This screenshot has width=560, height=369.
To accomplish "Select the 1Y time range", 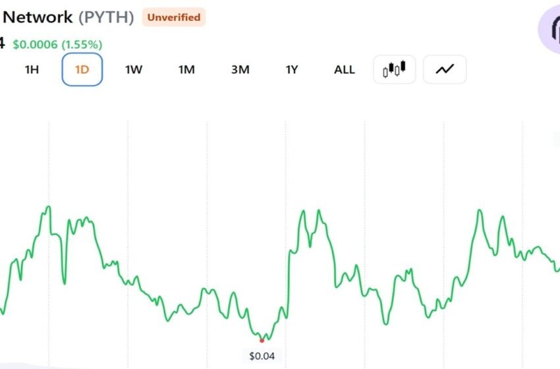I will point(291,69).
